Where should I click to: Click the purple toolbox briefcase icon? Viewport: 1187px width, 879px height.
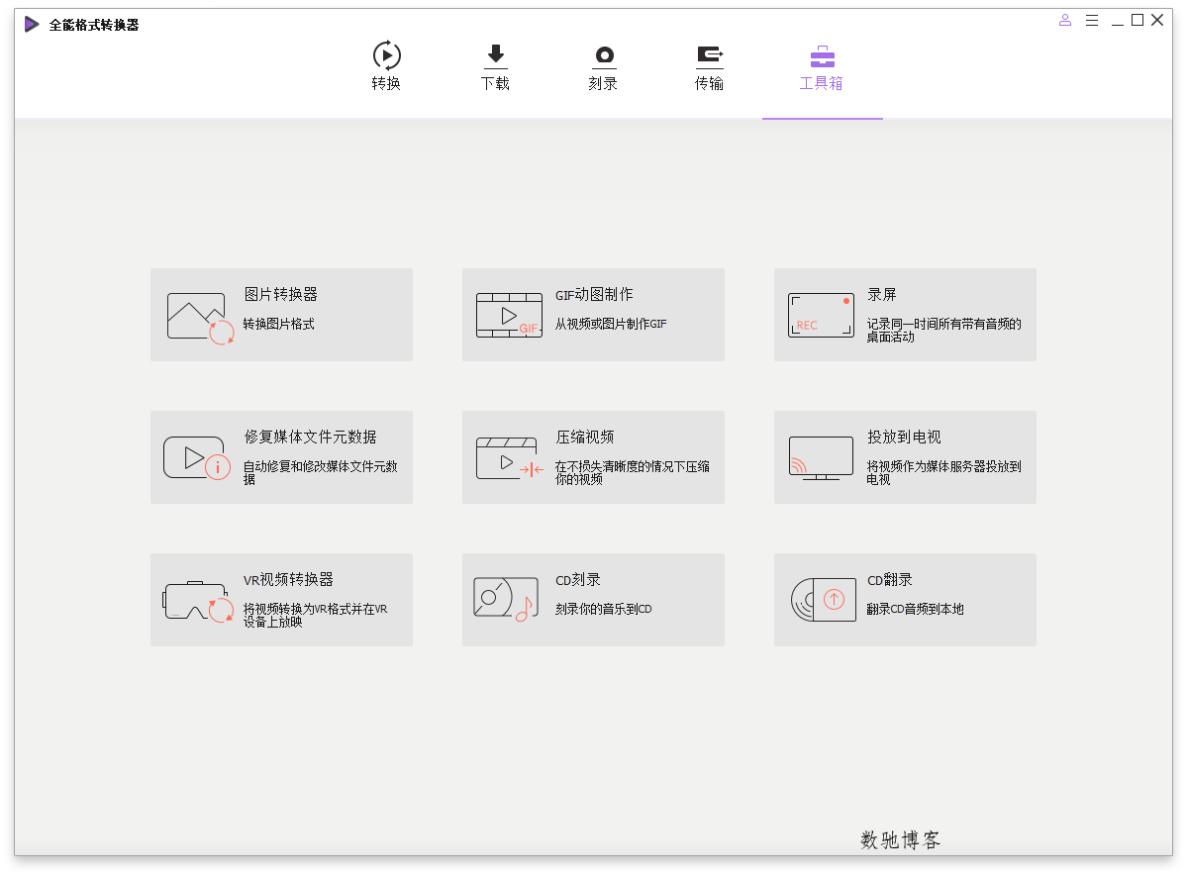tap(822, 56)
